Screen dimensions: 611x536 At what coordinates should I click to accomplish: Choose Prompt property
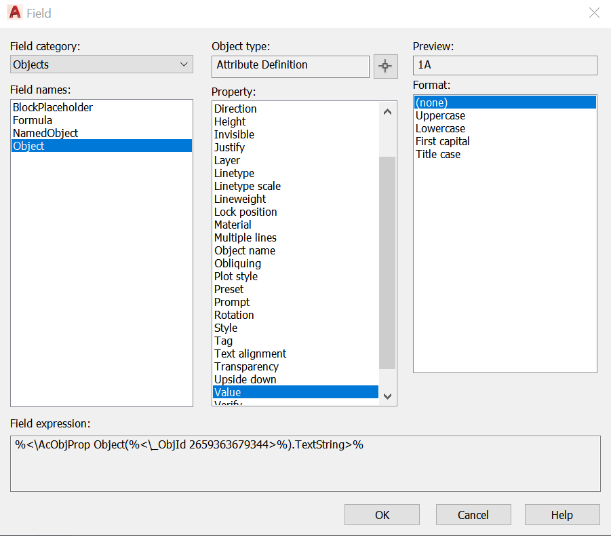click(296, 302)
